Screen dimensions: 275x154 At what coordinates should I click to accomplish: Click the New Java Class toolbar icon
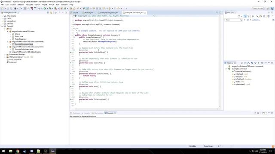point(65,9)
